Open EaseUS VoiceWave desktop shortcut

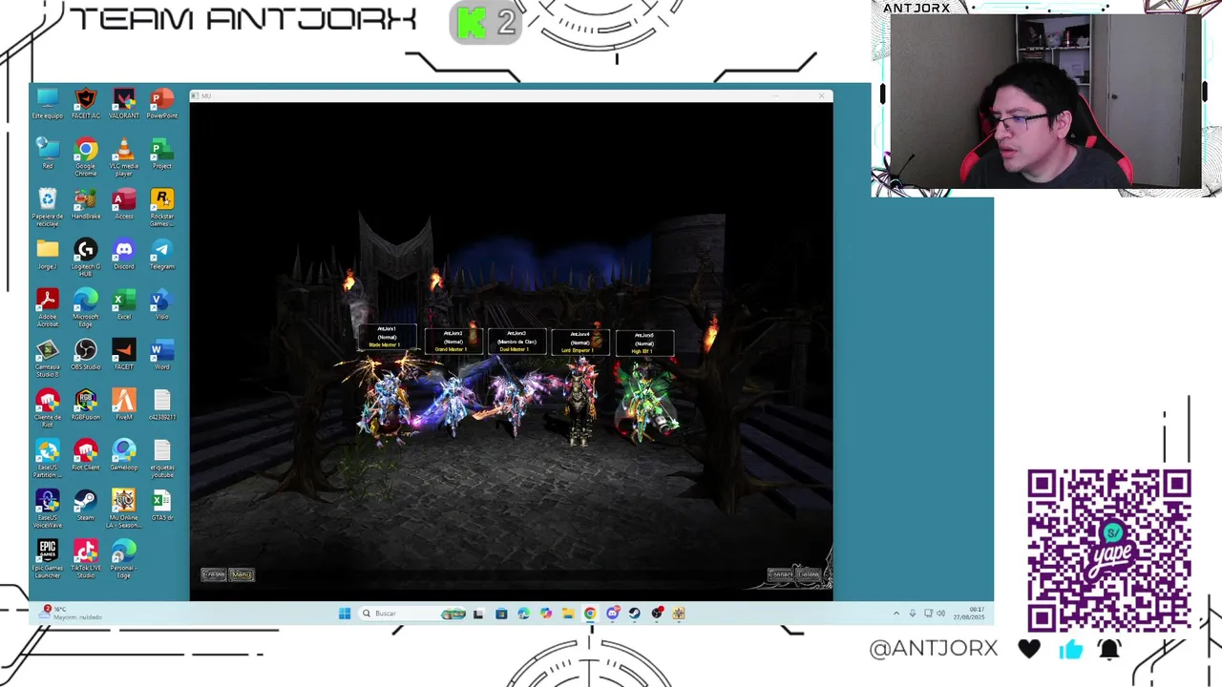(48, 509)
